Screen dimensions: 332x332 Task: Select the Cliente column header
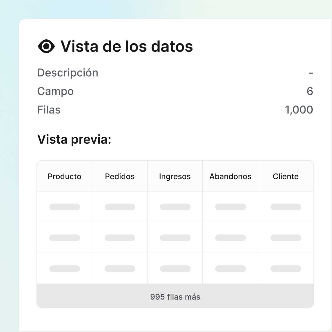click(286, 176)
